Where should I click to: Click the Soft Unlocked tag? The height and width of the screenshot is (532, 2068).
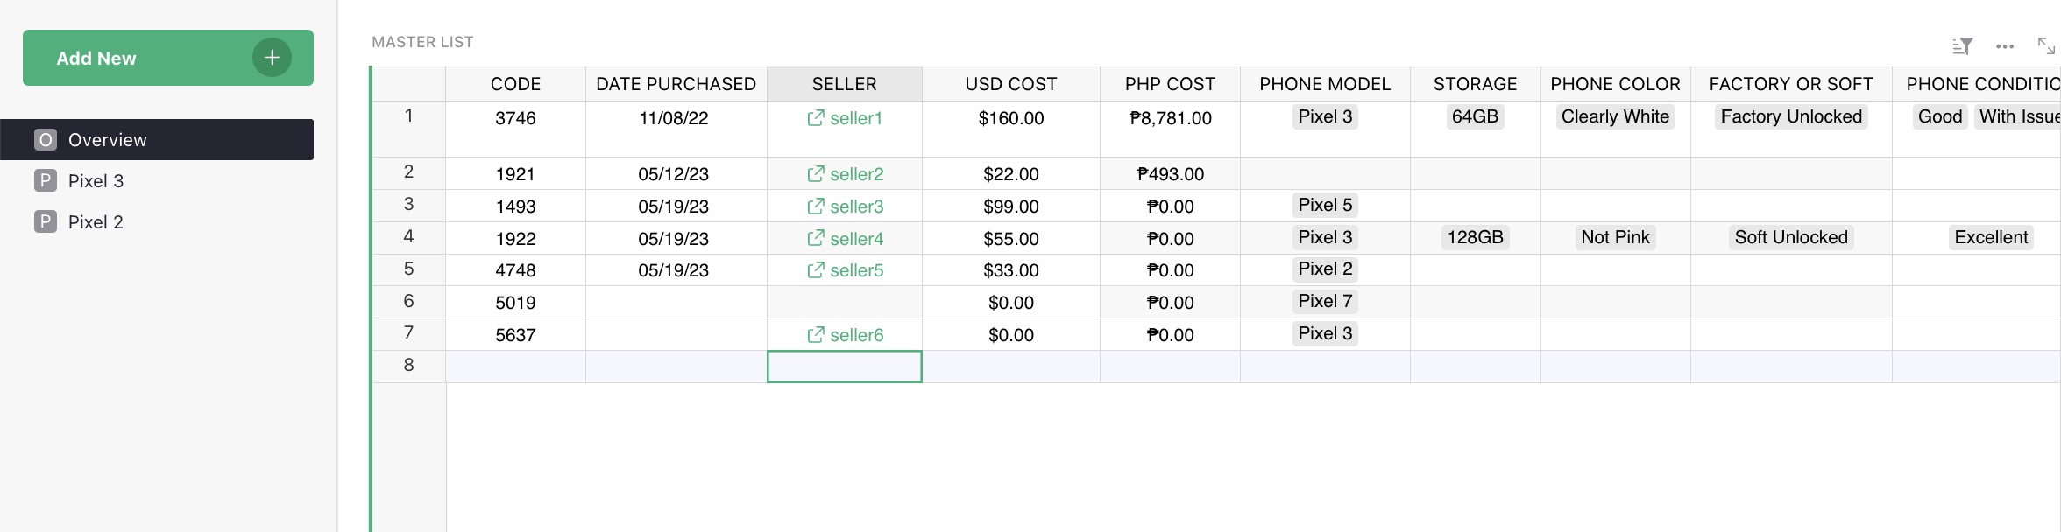click(x=1791, y=237)
